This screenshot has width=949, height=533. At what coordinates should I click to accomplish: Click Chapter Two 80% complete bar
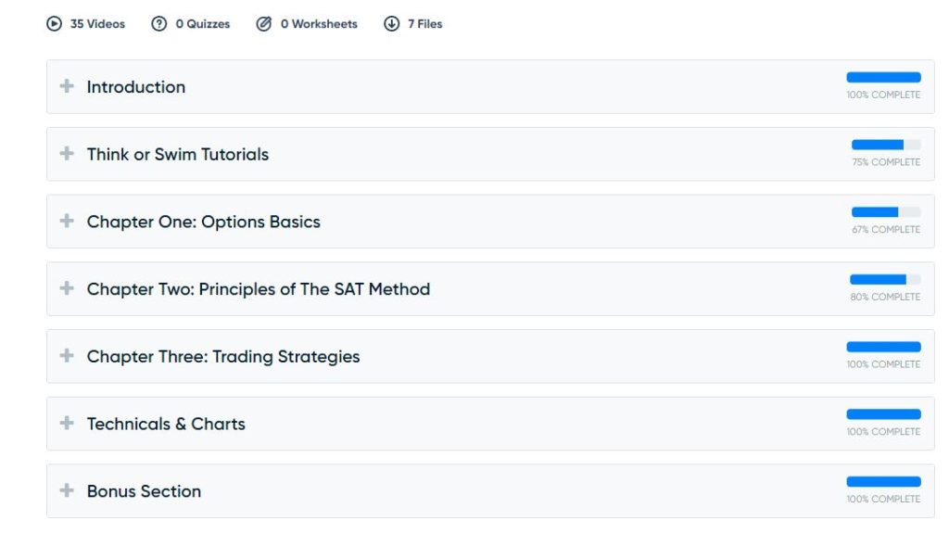point(885,279)
